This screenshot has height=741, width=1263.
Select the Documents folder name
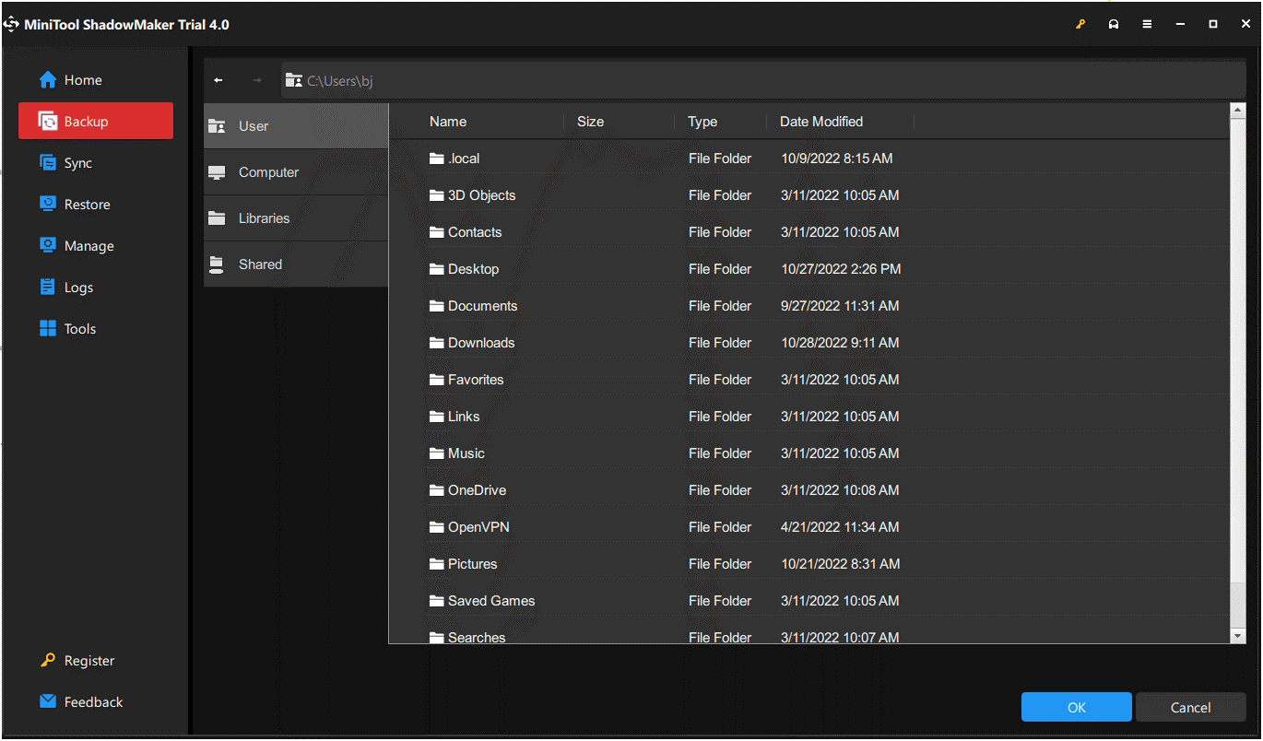coord(483,306)
